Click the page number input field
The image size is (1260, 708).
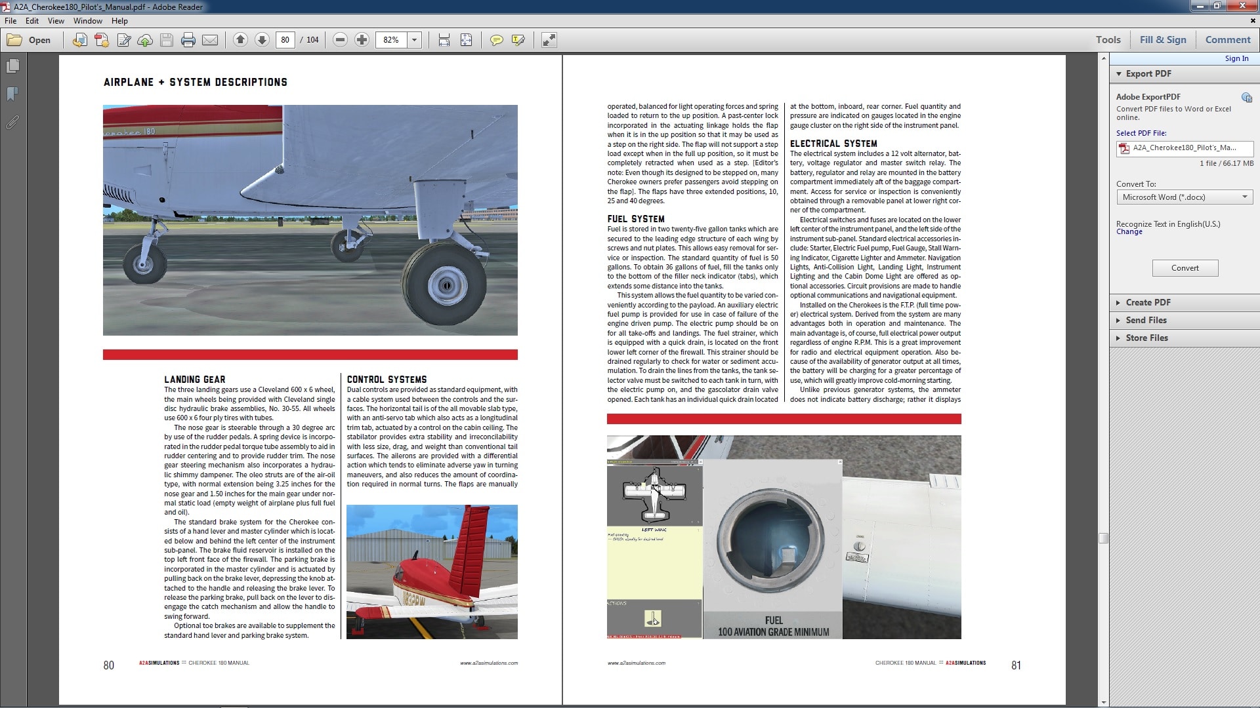tap(285, 40)
